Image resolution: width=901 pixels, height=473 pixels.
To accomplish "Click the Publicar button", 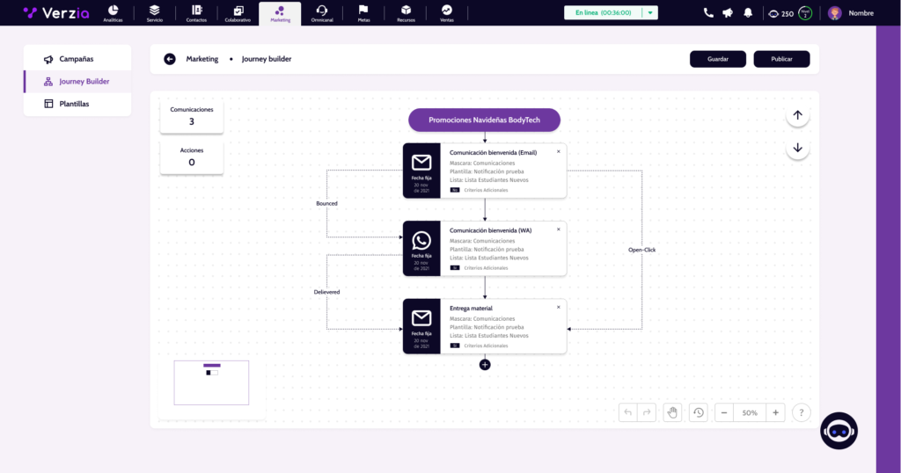I will coord(781,59).
